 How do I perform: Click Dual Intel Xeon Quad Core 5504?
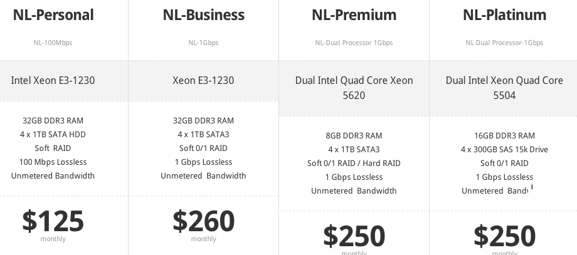(x=504, y=88)
